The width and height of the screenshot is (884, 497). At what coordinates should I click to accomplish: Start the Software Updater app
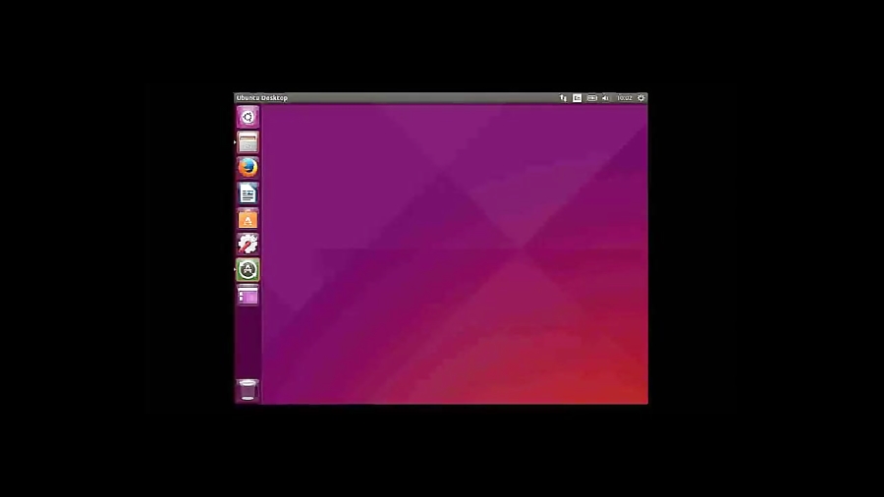[x=248, y=269]
